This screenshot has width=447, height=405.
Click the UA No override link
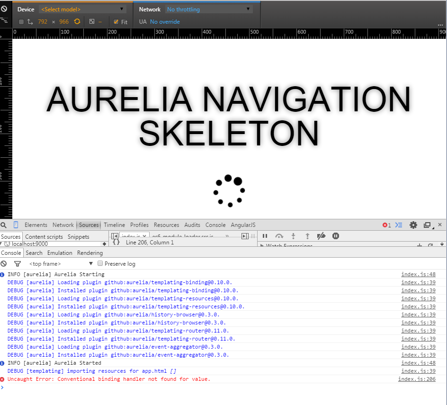pyautogui.click(x=165, y=22)
